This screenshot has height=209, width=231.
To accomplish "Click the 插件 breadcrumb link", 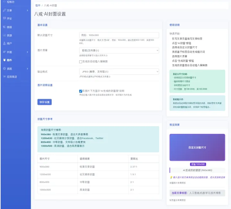I will pos(38,5).
